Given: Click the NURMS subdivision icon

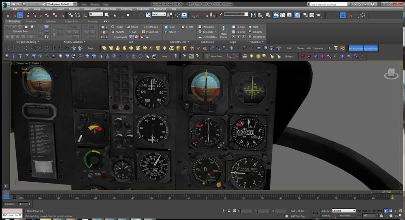Looking at the screenshot, I should 113,32.
